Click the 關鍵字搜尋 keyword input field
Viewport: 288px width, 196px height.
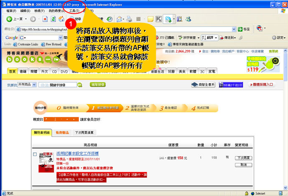tap(58, 85)
